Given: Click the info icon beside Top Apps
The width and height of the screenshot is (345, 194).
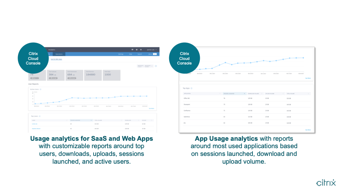Looking at the screenshot, I should pyautogui.click(x=191, y=88).
